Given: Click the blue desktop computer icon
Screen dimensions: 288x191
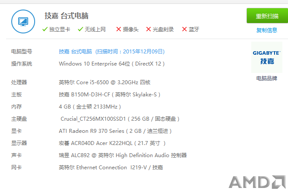Looking at the screenshot, I should click(x=23, y=22).
